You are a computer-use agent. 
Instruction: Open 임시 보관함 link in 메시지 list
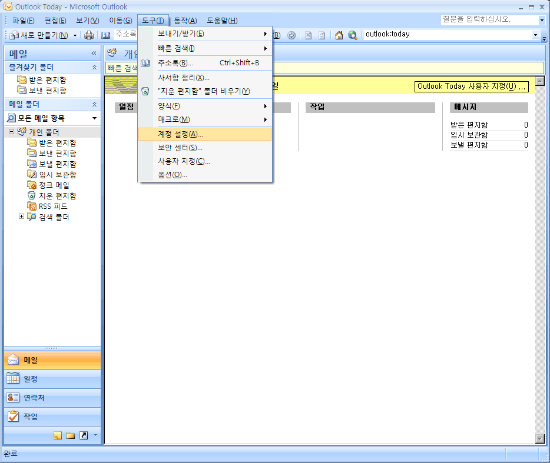coord(469,135)
